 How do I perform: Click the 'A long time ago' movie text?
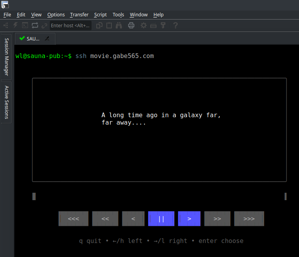[129, 115]
